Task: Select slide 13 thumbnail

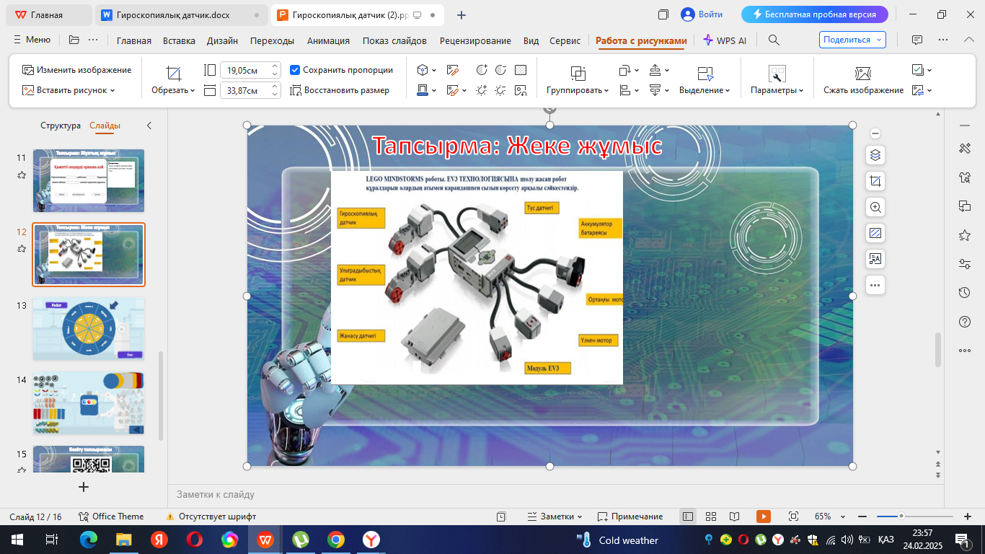Action: click(89, 328)
